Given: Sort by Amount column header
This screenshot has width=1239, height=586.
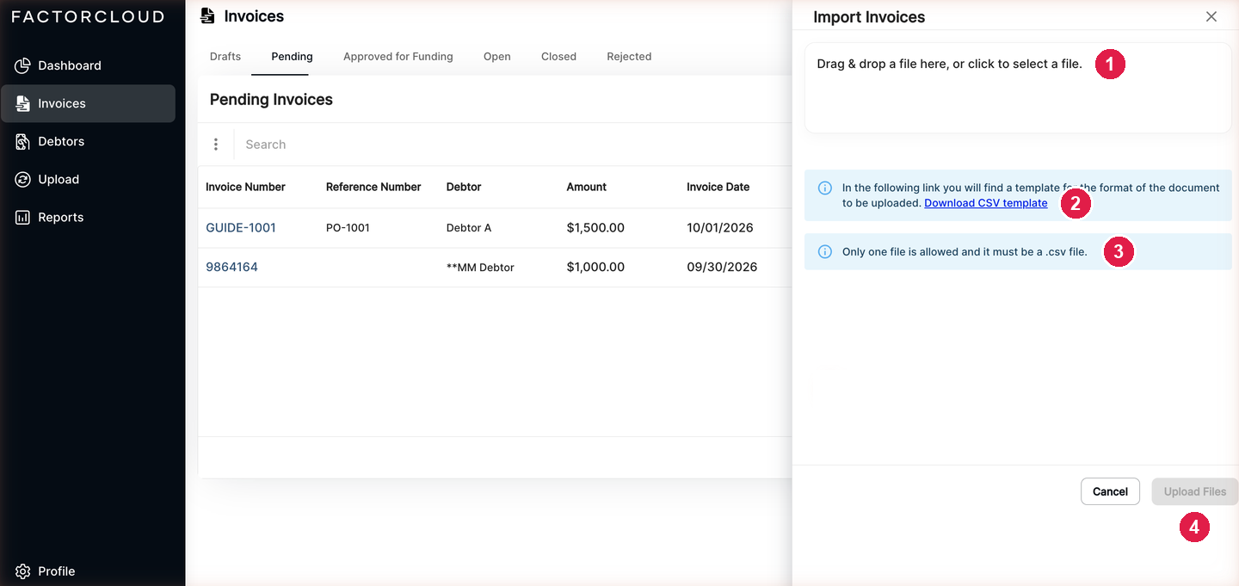Looking at the screenshot, I should (587, 187).
